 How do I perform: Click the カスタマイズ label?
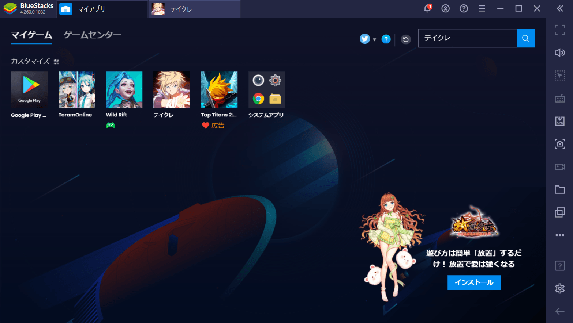tap(30, 61)
